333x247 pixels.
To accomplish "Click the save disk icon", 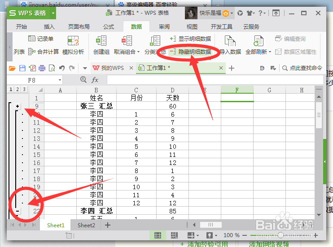I will [x=22, y=68].
